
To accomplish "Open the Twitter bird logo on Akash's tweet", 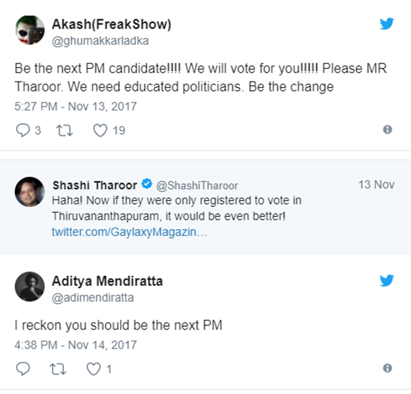I will point(386,24).
